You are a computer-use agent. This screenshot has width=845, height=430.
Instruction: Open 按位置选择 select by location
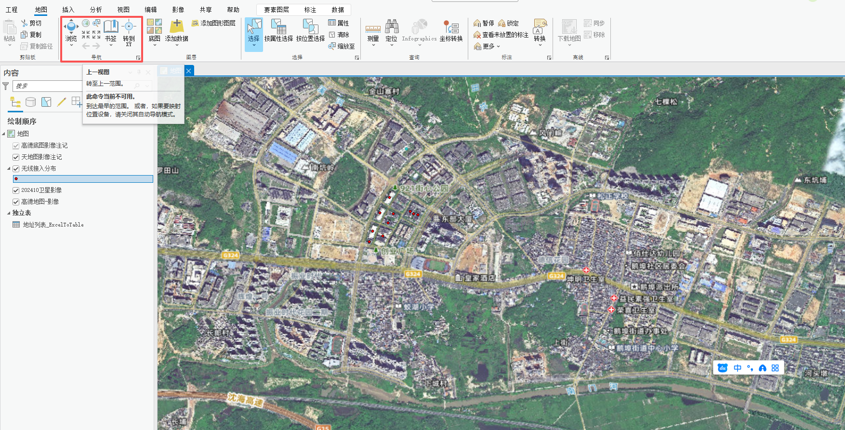310,30
